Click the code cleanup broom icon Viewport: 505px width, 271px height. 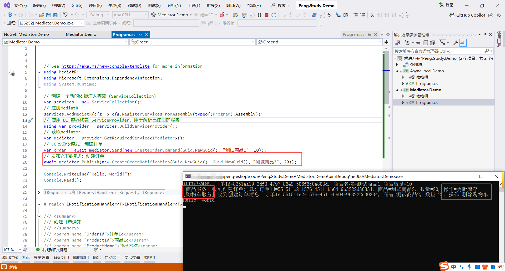(96, 250)
